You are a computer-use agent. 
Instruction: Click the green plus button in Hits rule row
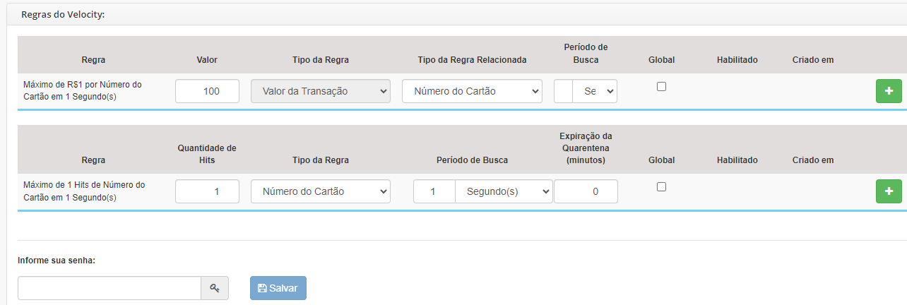pos(889,191)
